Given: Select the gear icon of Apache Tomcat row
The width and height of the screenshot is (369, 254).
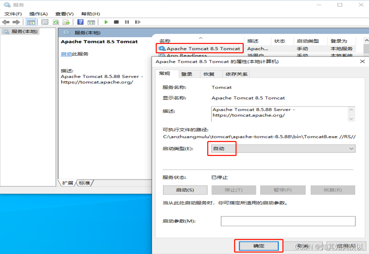Looking at the screenshot, I should (x=162, y=48).
